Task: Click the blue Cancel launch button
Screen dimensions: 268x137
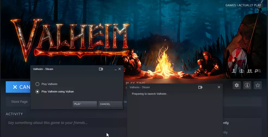Action: (x=18, y=87)
